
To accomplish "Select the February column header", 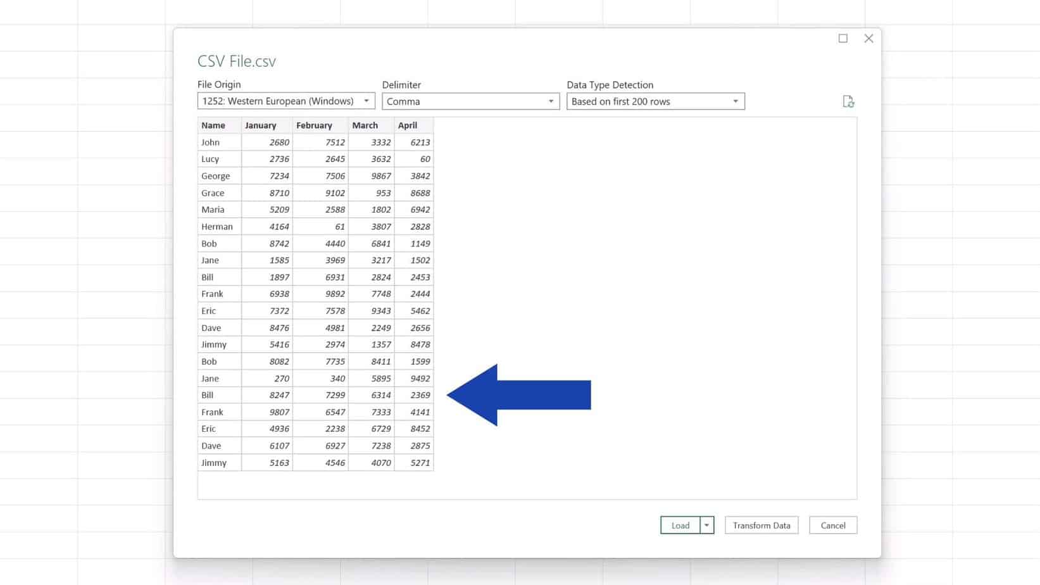I will [315, 125].
